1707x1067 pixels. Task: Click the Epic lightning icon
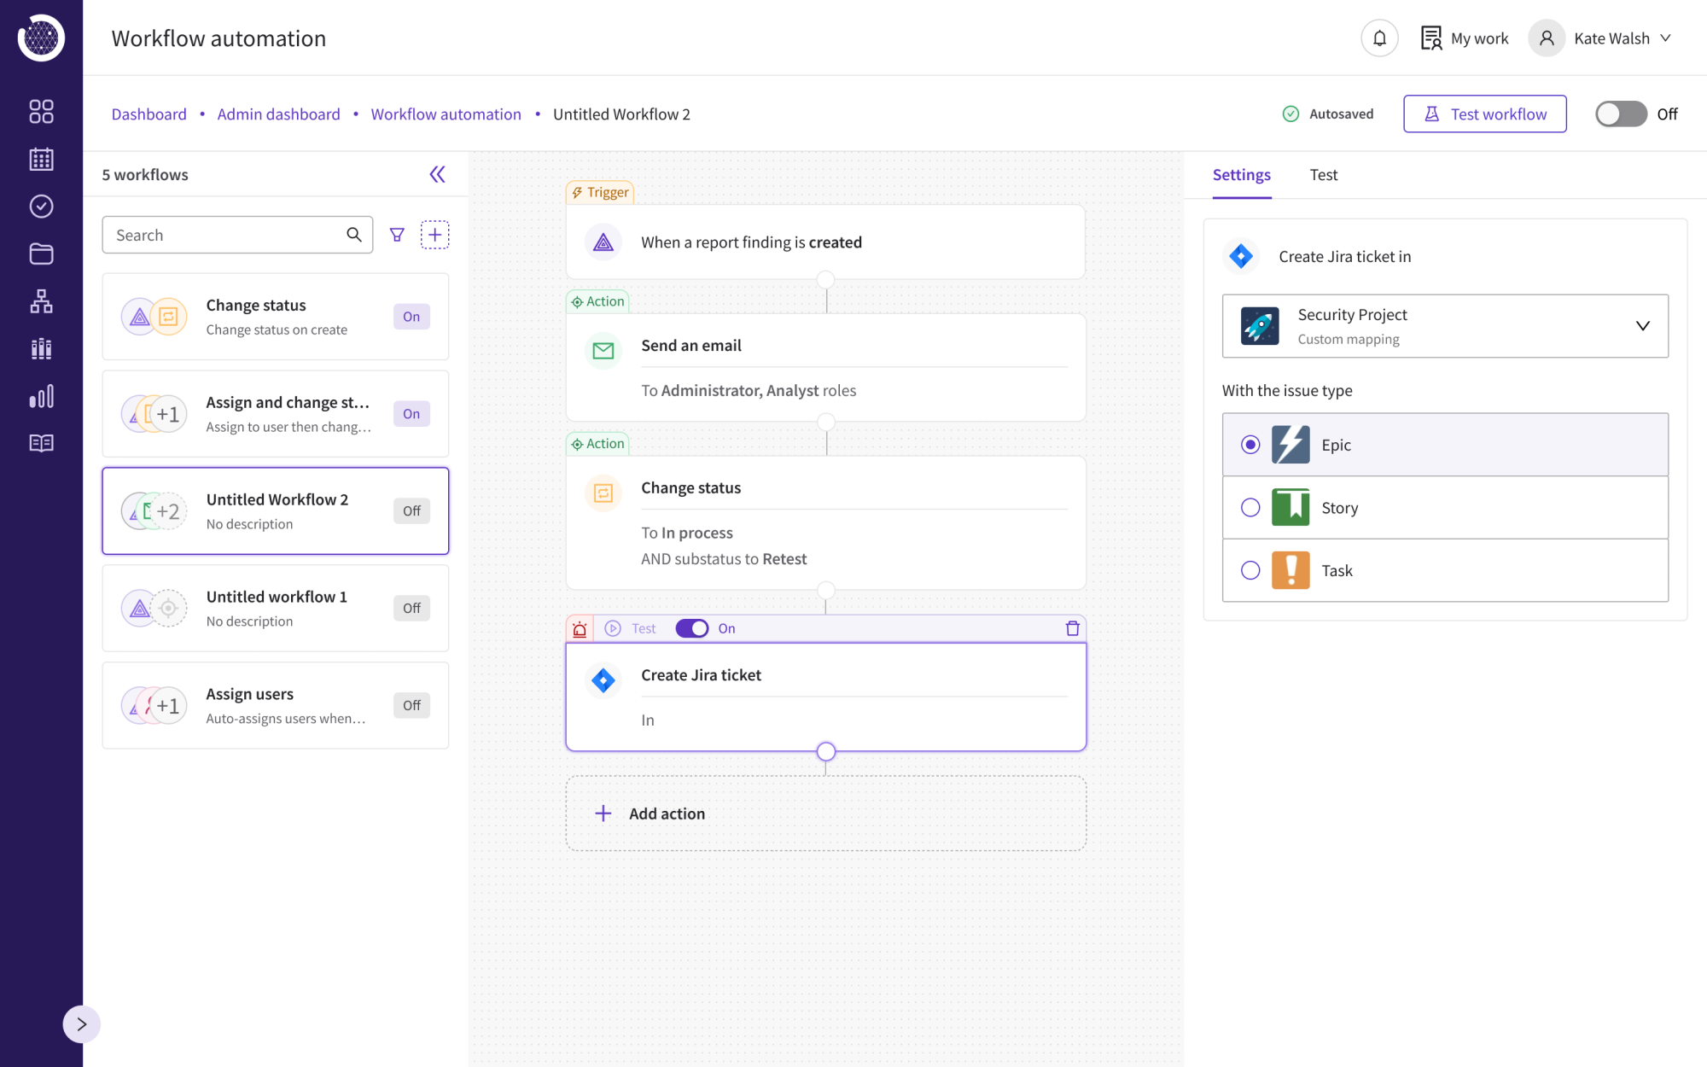click(x=1290, y=445)
